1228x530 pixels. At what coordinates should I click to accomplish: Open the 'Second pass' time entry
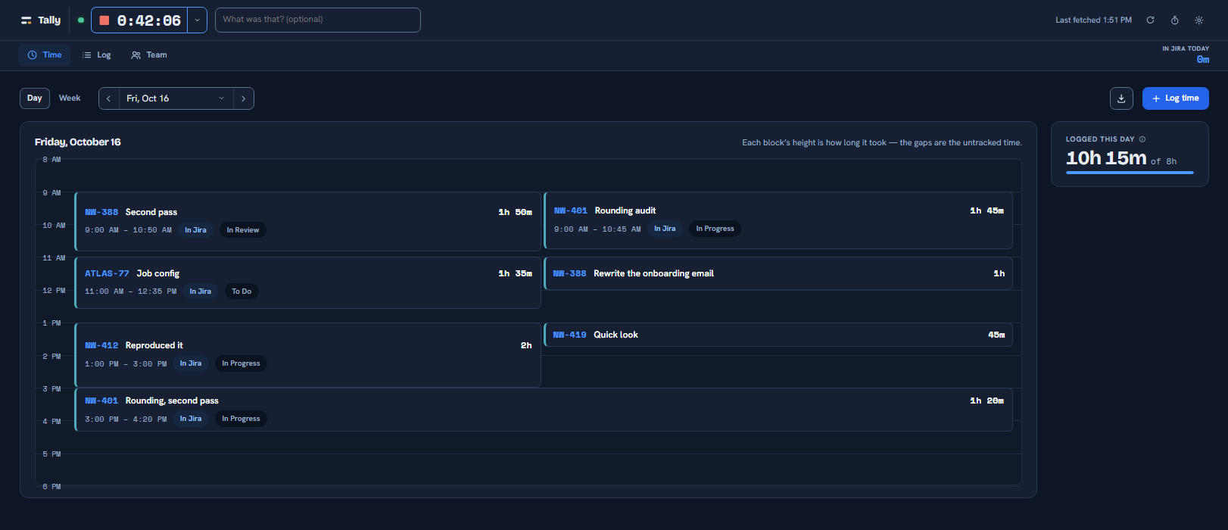pos(308,221)
